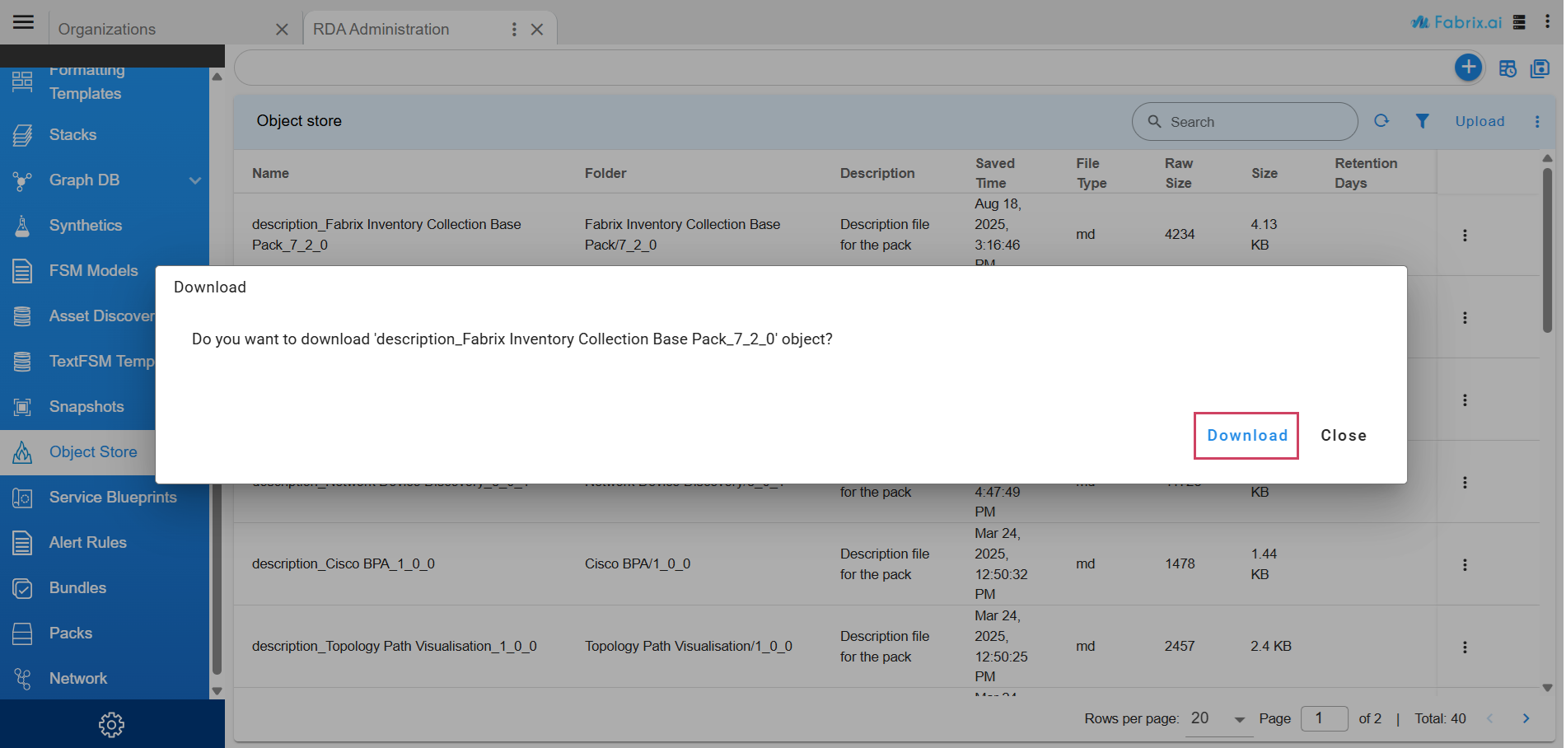
Task: Open the hamburger main menu
Action: tap(24, 22)
